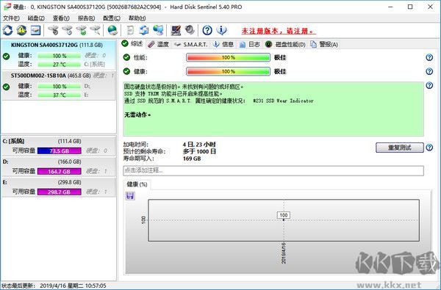Viewport: 441px width, 290px height.
Task: Click the 性能 100 % gradient bar
Action: [228, 57]
